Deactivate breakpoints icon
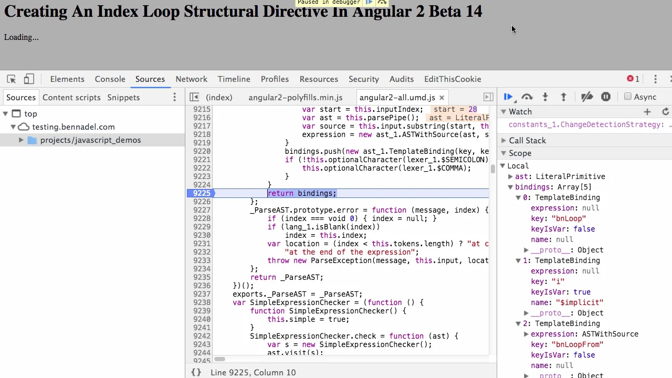Viewport: 672px width, 378px height. tap(587, 97)
